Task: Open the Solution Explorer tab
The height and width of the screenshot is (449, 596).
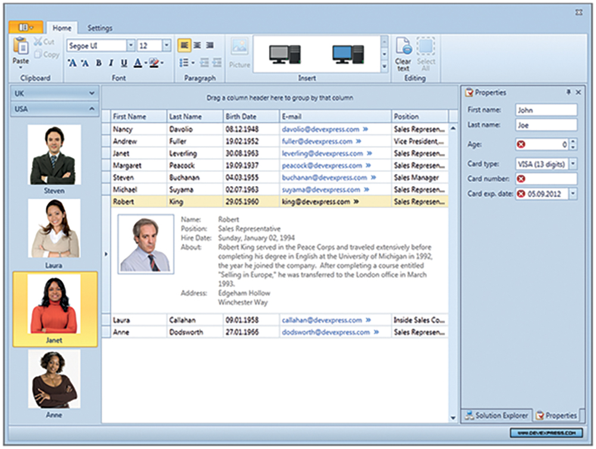Action: [496, 416]
